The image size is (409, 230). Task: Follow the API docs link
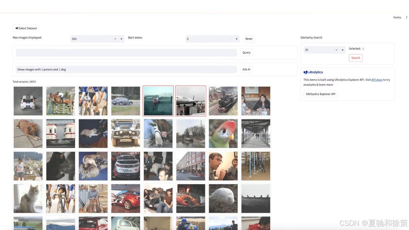coord(377,80)
